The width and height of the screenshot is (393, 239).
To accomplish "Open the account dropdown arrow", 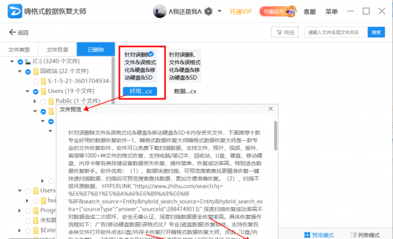I will 219,11.
